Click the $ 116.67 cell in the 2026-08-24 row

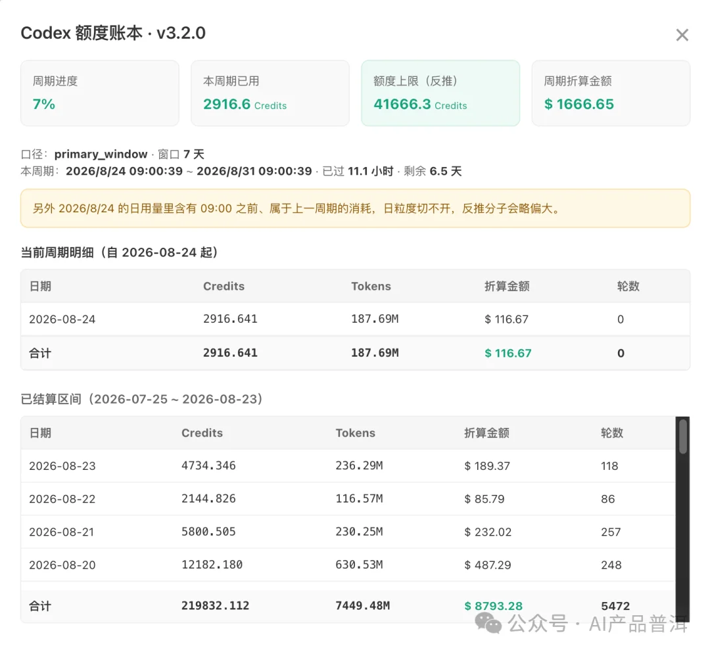tap(506, 319)
